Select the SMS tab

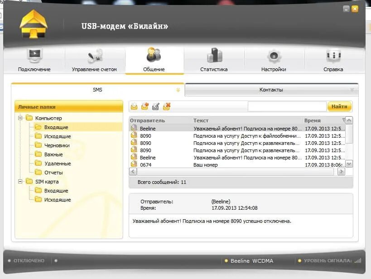tap(97, 90)
